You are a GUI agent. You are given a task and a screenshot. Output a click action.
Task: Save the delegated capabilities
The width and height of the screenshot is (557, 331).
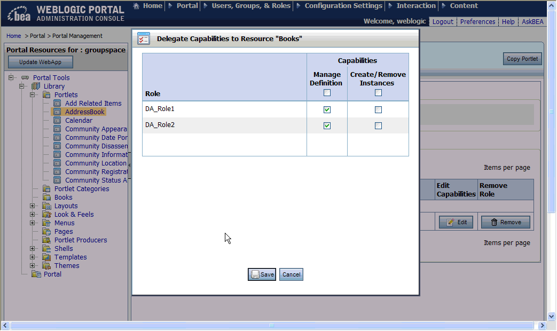(x=262, y=274)
